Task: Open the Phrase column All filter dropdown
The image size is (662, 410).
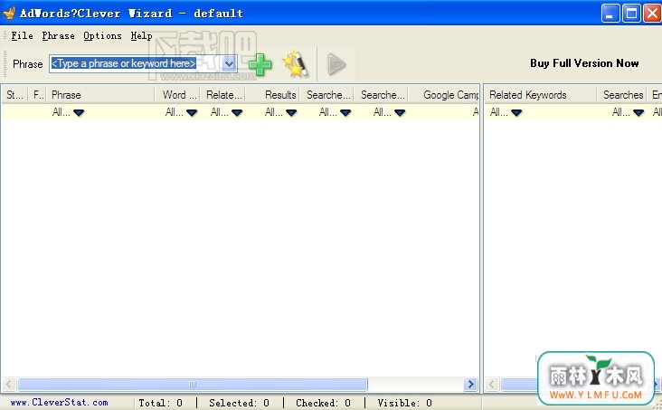Action: [x=79, y=112]
